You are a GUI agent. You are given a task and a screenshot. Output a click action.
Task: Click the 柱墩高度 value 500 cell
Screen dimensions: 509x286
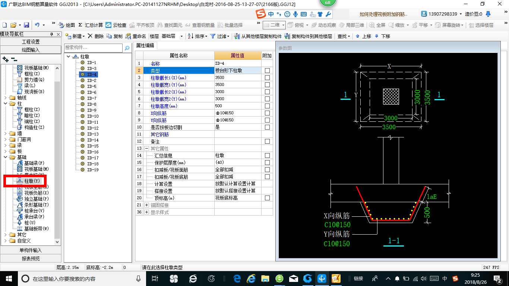(238, 106)
